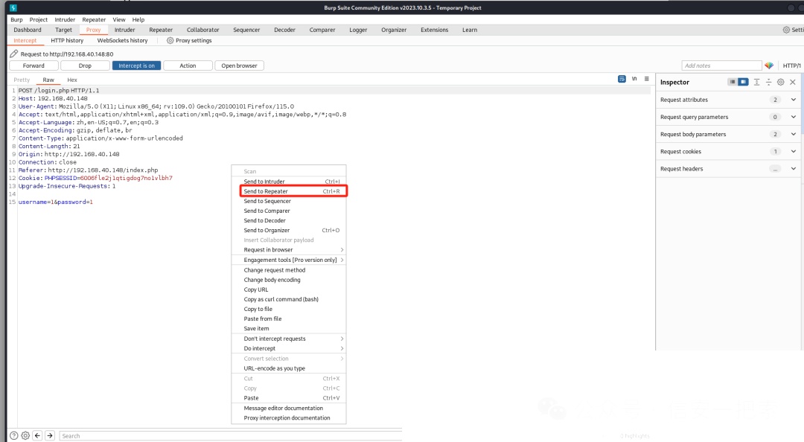Image resolution: width=804 pixels, height=442 pixels.
Task: Select Send to Comparer menu entry
Action: coord(289,211)
